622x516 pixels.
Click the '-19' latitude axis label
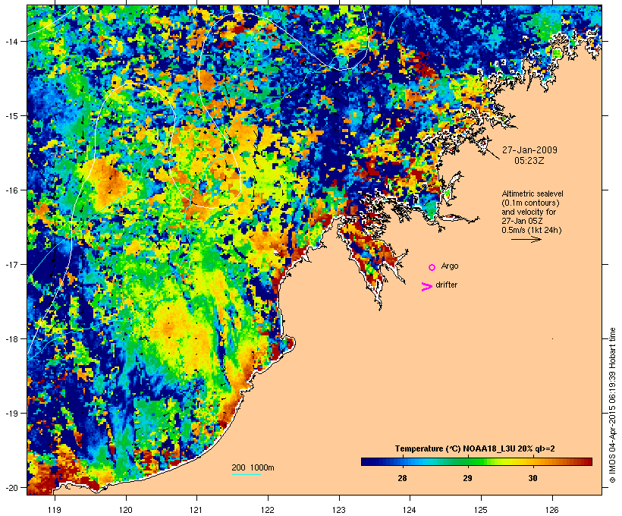tap(11, 414)
